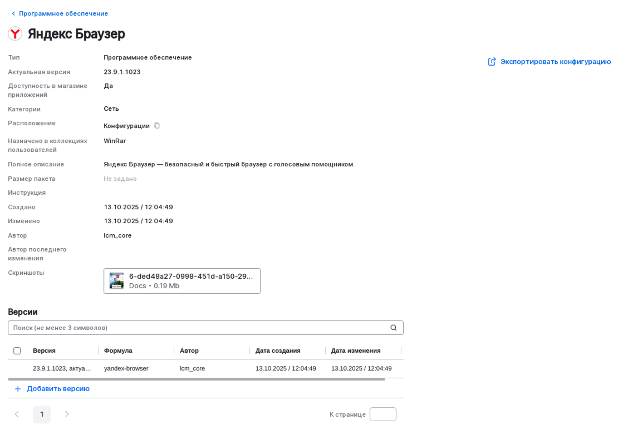The width and height of the screenshot is (623, 444).
Task: Go to the next page arrow
Action: click(x=66, y=414)
